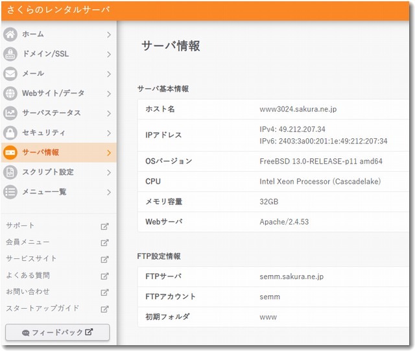The image size is (415, 351).
Task: Click the サーバステータス chart icon
Action: [x=10, y=113]
